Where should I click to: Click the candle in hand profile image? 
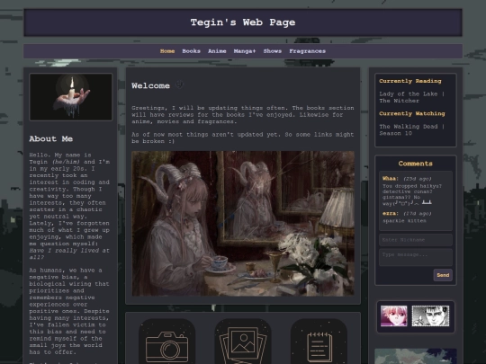pos(71,97)
